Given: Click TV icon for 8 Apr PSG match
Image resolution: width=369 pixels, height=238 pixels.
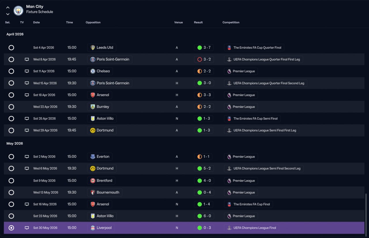Looking at the screenshot, I should click(27, 59).
